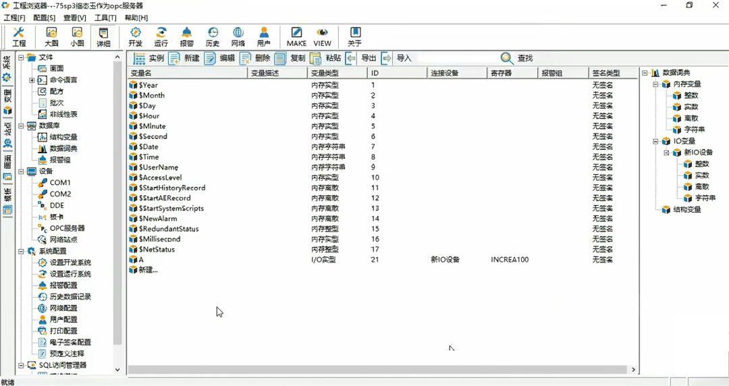729x386 pixels.
Task: Open 历史数据记录 configuration
Action: (x=71, y=297)
